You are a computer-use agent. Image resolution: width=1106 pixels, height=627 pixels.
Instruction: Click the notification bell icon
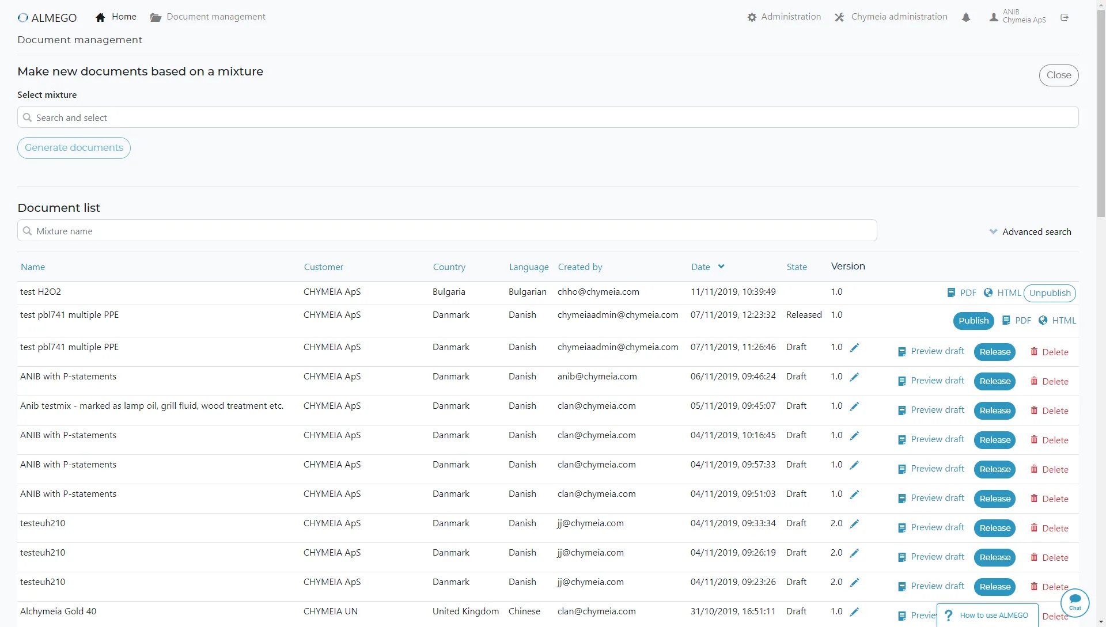click(966, 17)
